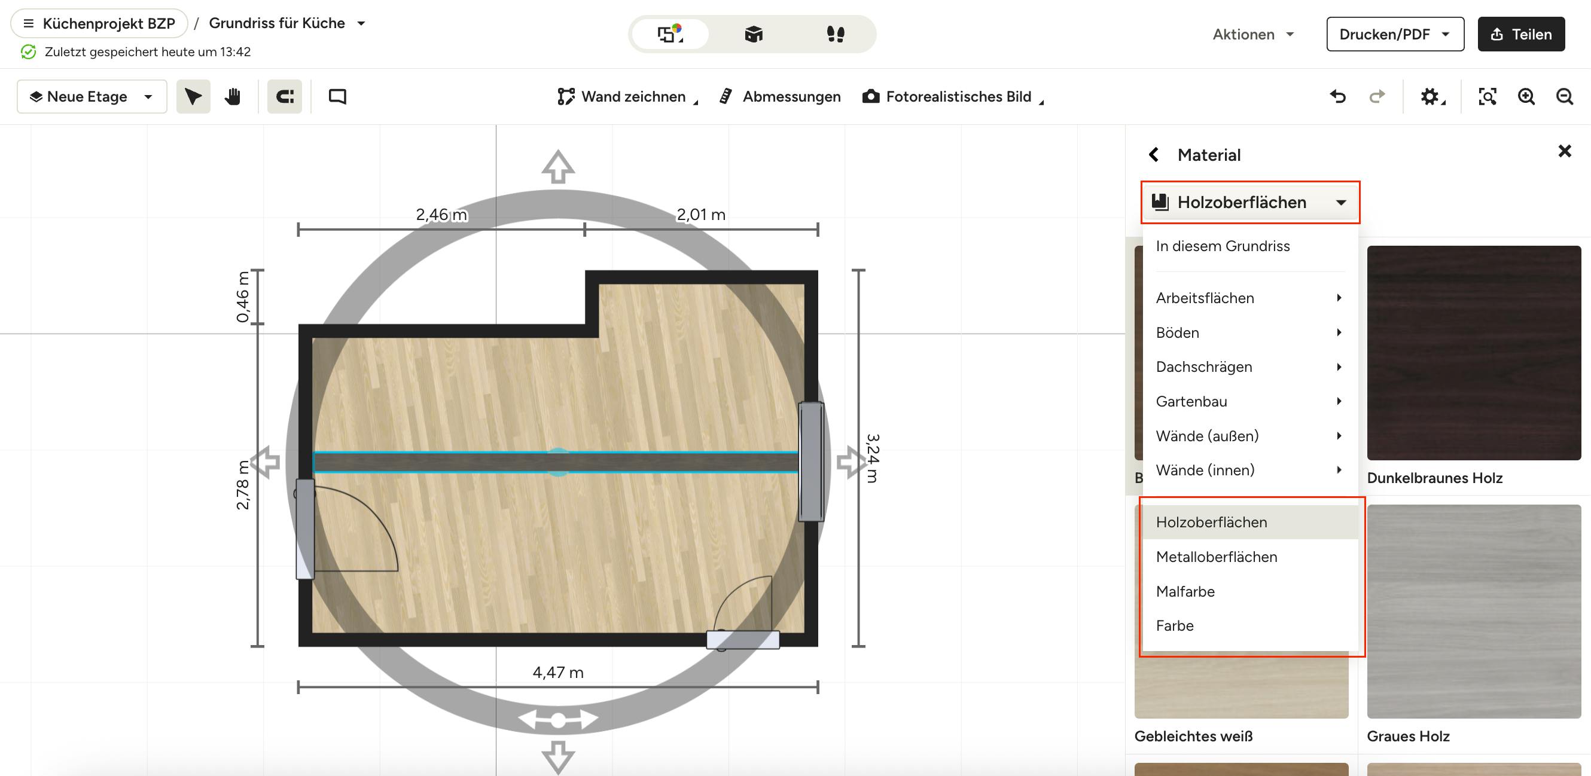Open the Aktionen dropdown

pos(1253,34)
